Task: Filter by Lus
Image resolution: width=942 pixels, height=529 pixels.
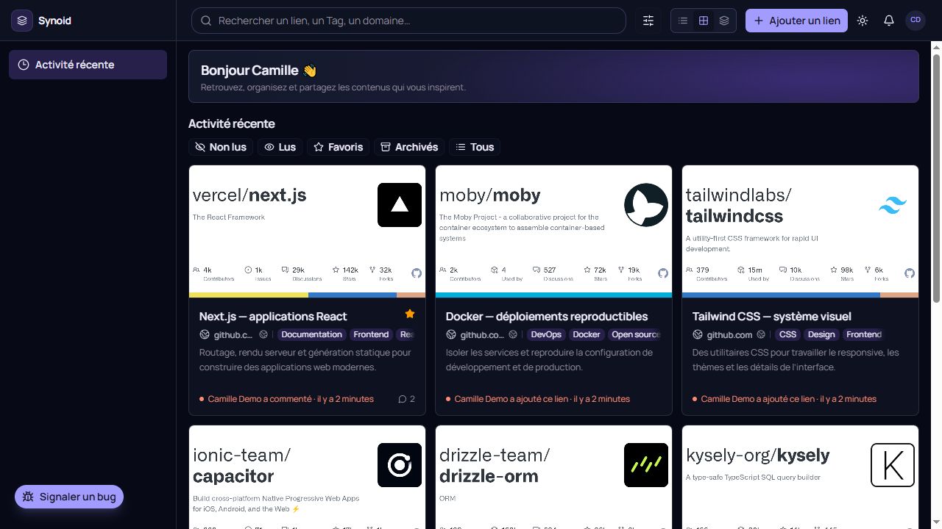Action: 280,147
